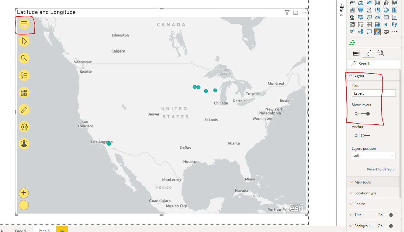The height and width of the screenshot is (232, 404).
Task: Select the R script visual icon
Action: click(386, 25)
